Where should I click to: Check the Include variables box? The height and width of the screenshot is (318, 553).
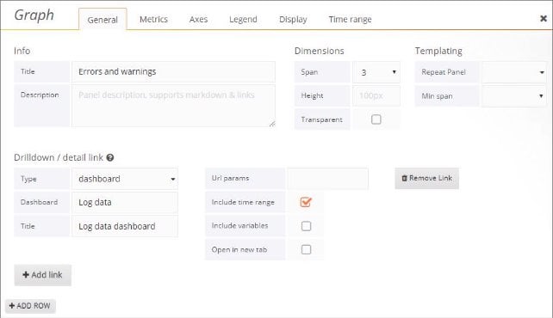point(306,226)
